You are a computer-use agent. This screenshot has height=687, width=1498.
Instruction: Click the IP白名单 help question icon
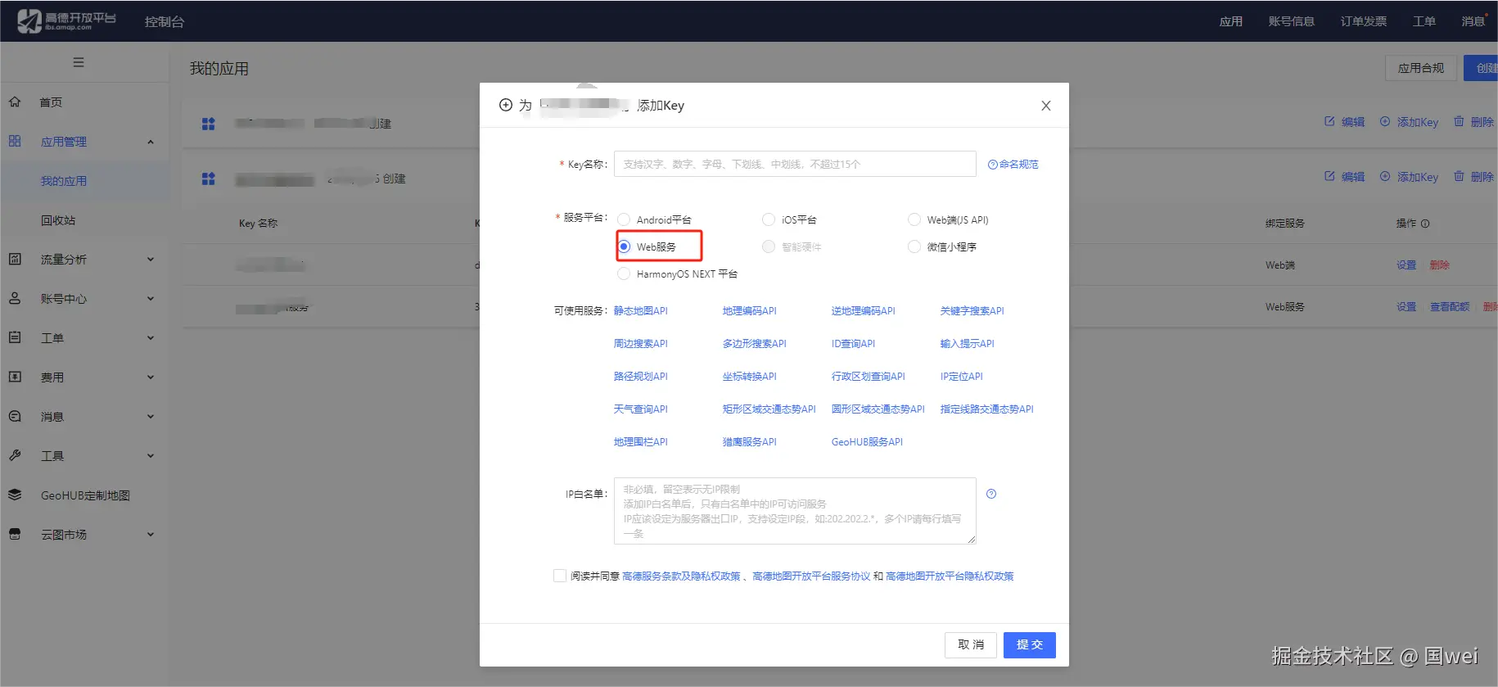(x=991, y=494)
